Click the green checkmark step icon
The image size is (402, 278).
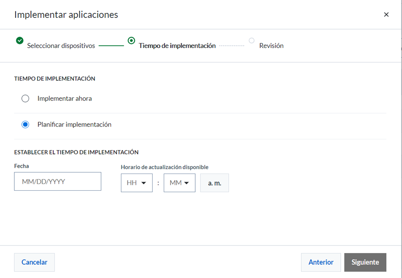[20, 41]
